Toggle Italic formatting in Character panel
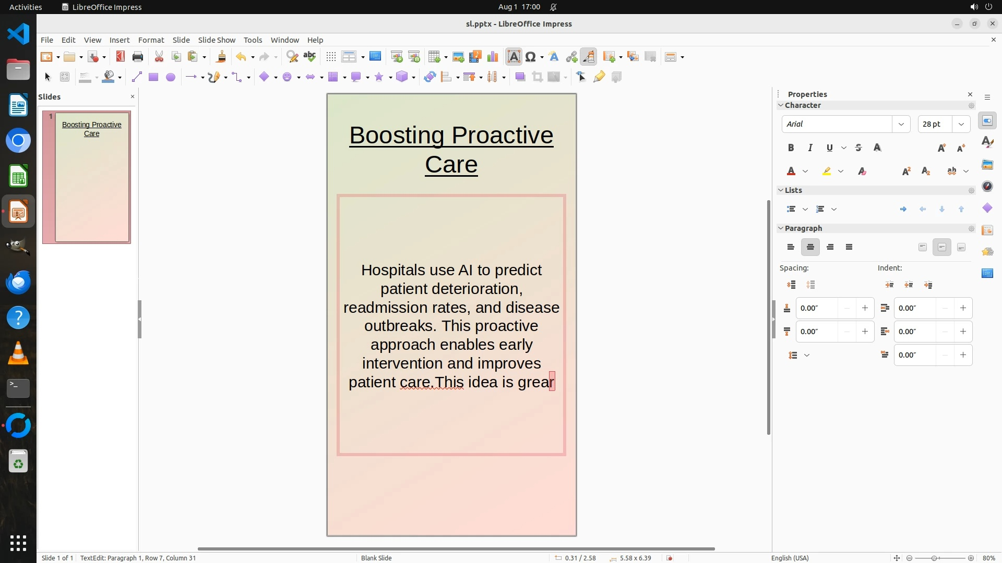Screen dimensions: 1002x563 [x=810, y=148]
